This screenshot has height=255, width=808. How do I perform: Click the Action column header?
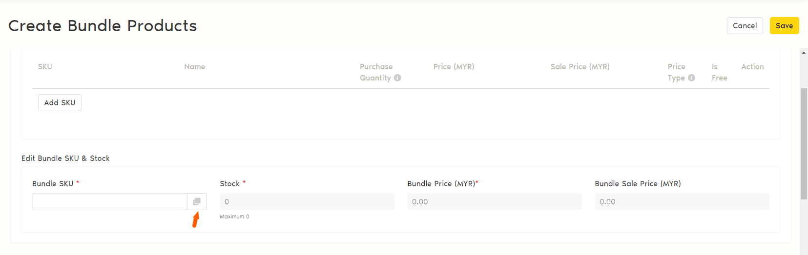752,67
